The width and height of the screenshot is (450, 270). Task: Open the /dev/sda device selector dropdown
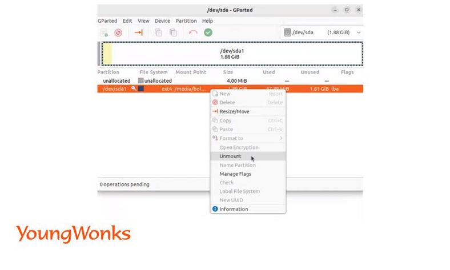point(323,33)
